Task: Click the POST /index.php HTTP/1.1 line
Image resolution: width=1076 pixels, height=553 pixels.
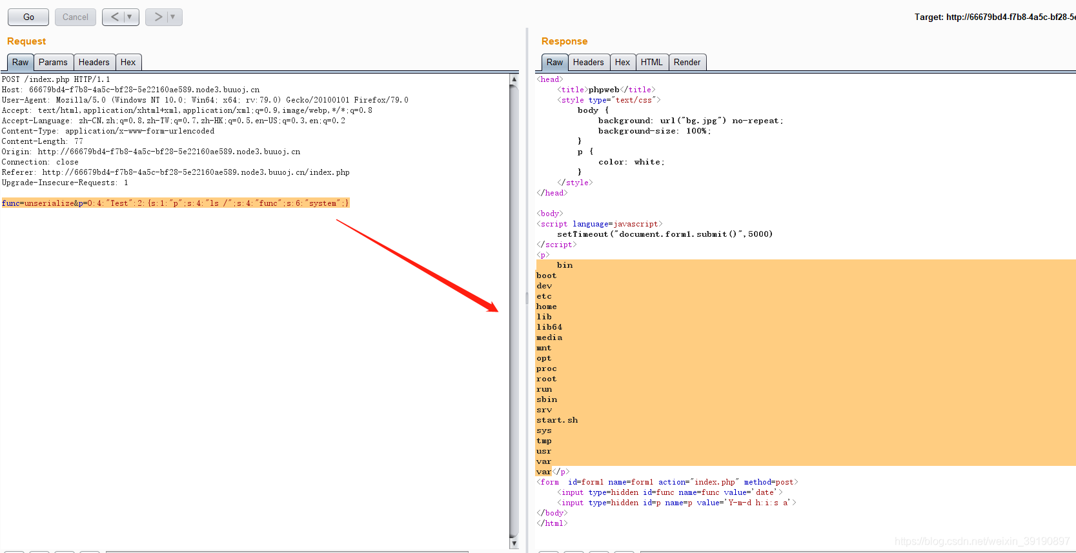Action: [x=56, y=79]
